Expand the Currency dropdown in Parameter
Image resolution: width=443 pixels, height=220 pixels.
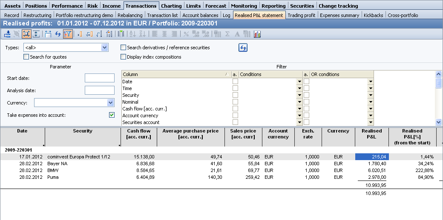pos(111,103)
